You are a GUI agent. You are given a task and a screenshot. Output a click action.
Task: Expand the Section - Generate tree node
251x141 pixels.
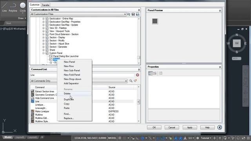point(44,47)
